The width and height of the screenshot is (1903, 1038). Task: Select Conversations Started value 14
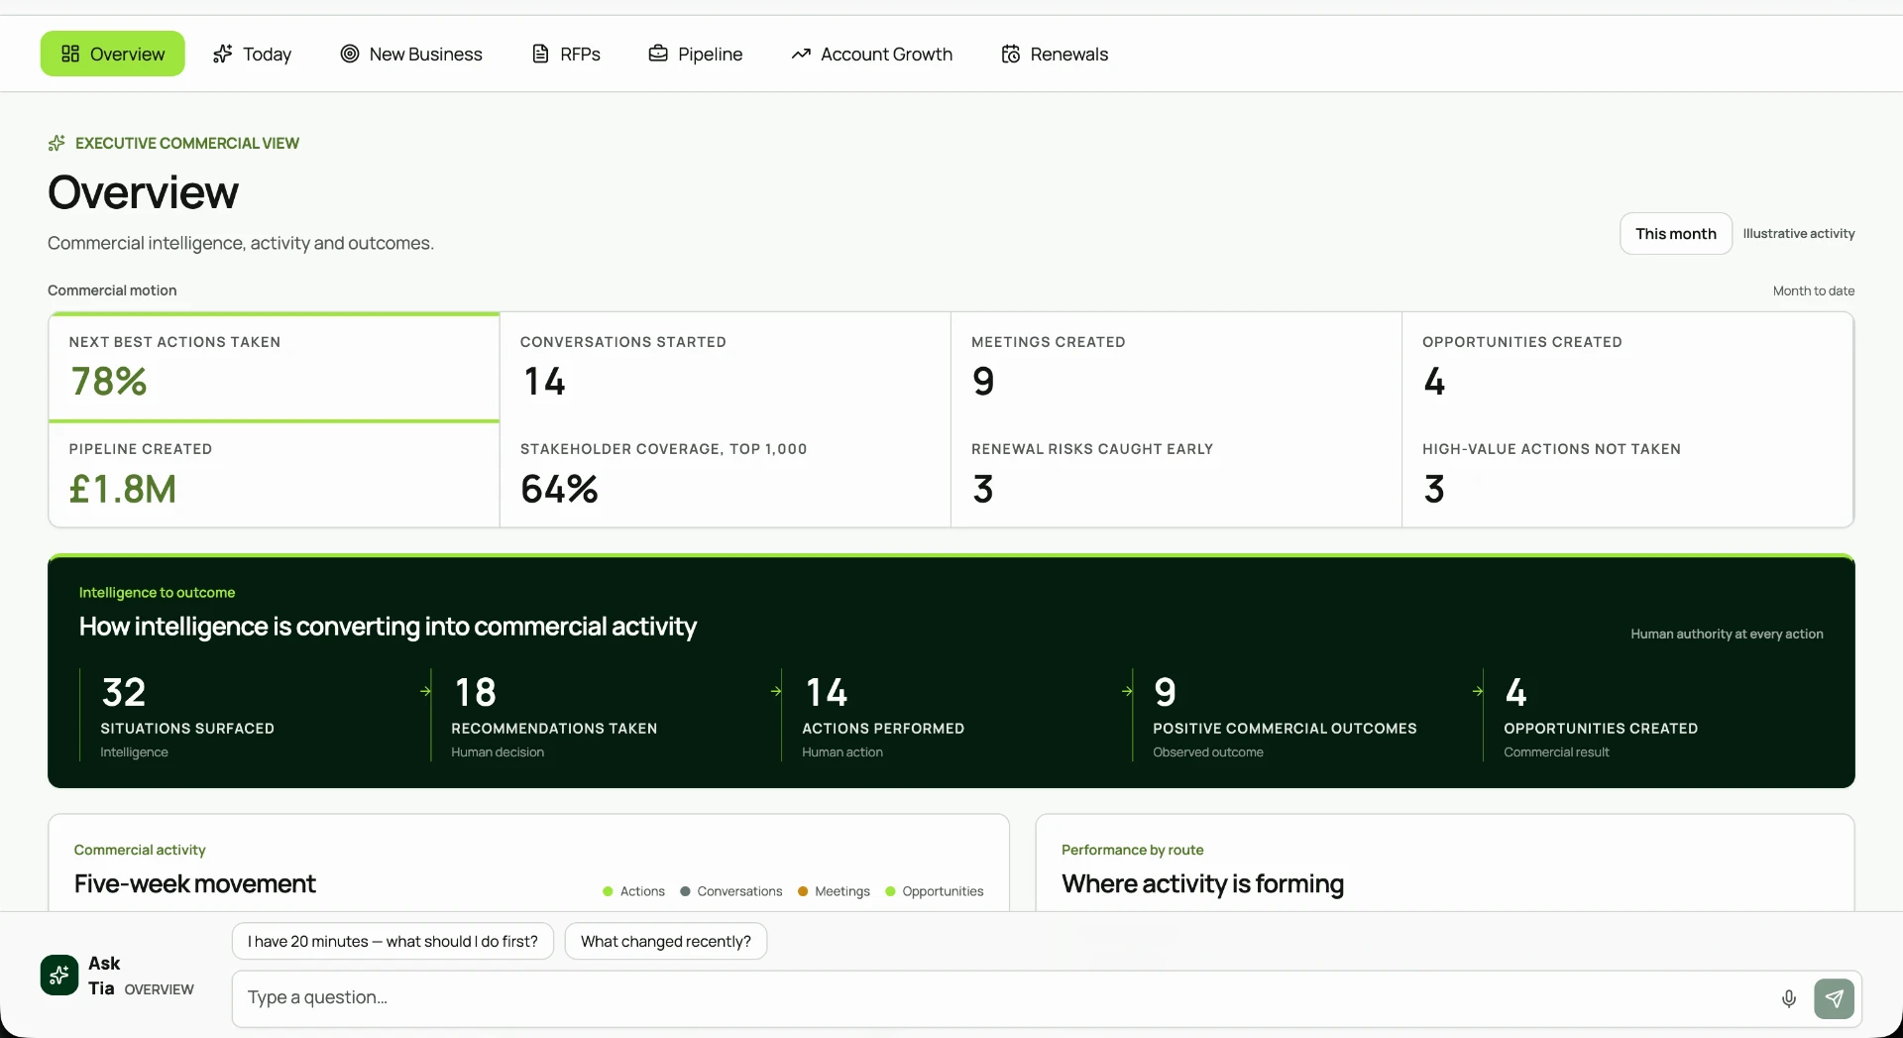click(544, 382)
